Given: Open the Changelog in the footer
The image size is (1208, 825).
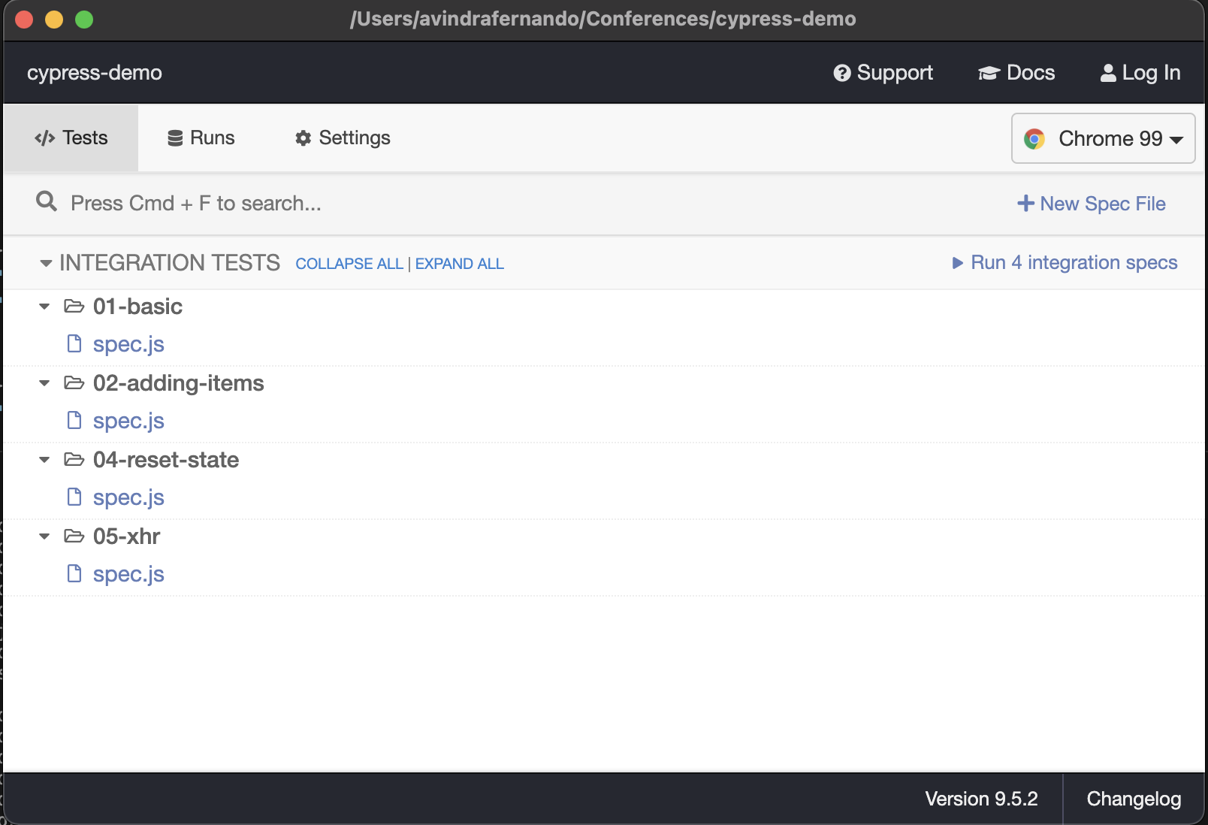Looking at the screenshot, I should (x=1133, y=799).
